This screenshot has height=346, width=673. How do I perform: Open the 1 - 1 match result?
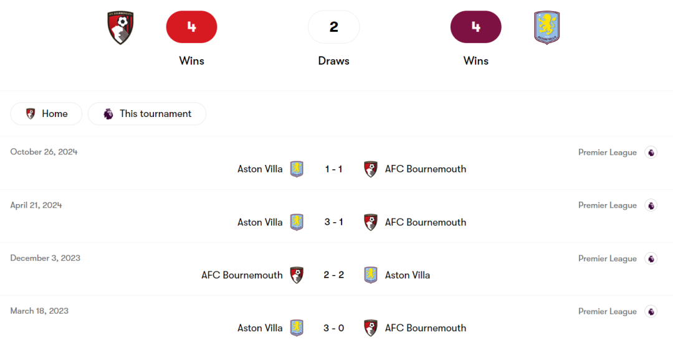333,169
